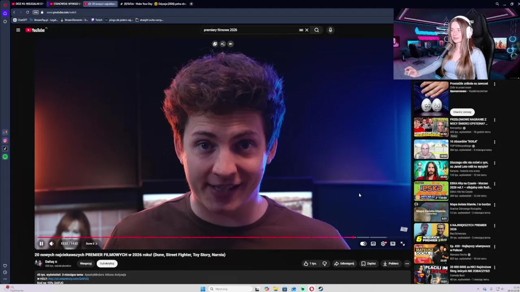The width and height of the screenshot is (520, 292).
Task: Open the pl.weareholy.com/DAFUQ link
Action: (x=68, y=279)
